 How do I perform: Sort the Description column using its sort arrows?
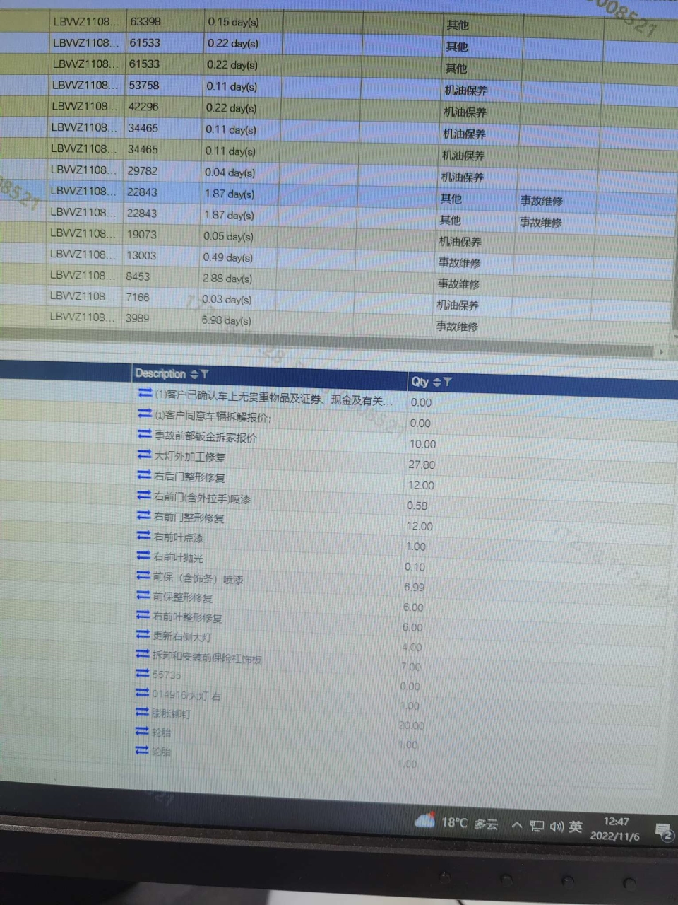click(x=194, y=374)
